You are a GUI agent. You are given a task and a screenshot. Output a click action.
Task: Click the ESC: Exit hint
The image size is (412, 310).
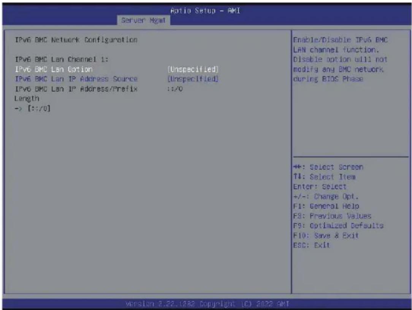point(311,245)
